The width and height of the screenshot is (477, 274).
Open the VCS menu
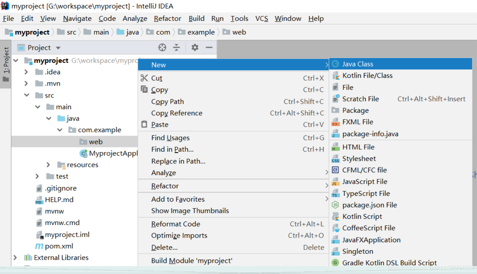coord(262,18)
